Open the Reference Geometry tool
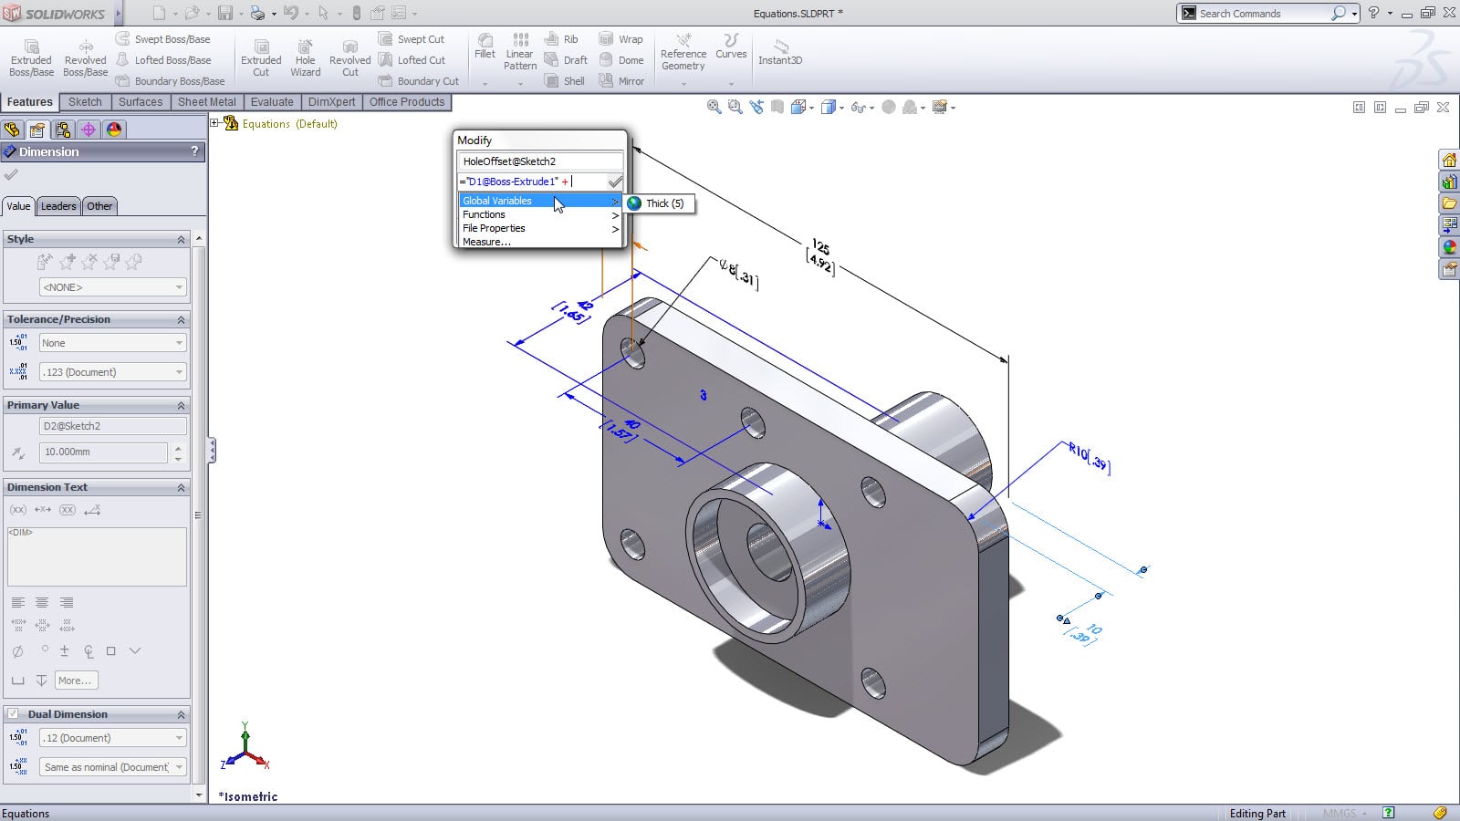 tap(683, 52)
